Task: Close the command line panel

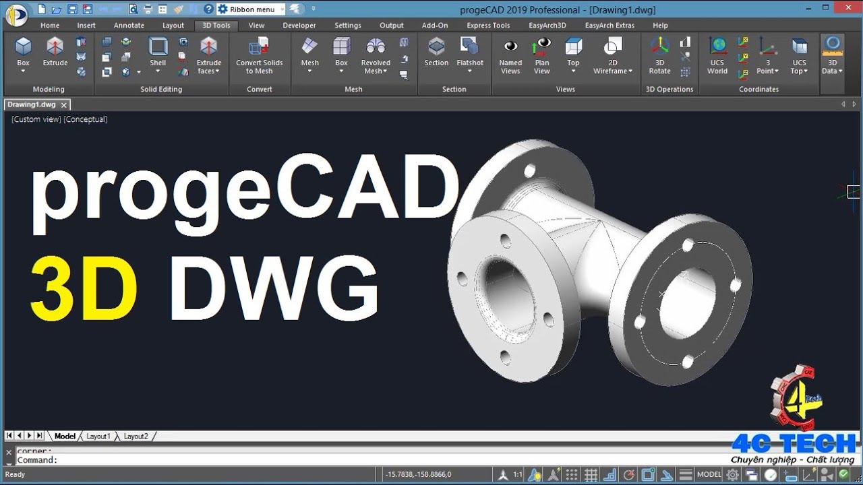Action: (9, 452)
